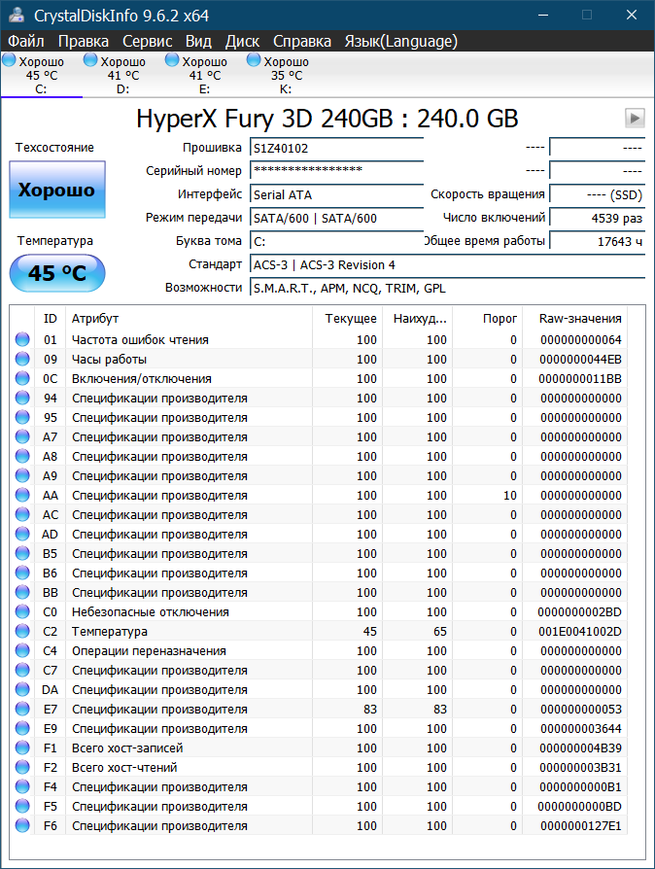Open the Язык(Language) menu

401,41
